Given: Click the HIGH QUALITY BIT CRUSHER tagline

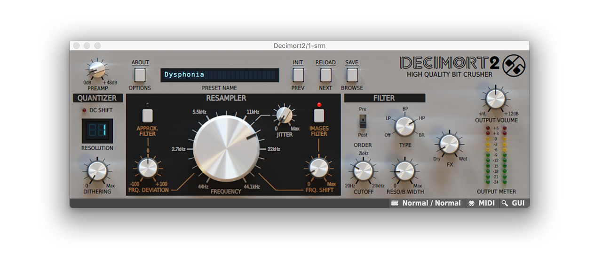Looking at the screenshot, I should click(x=450, y=74).
